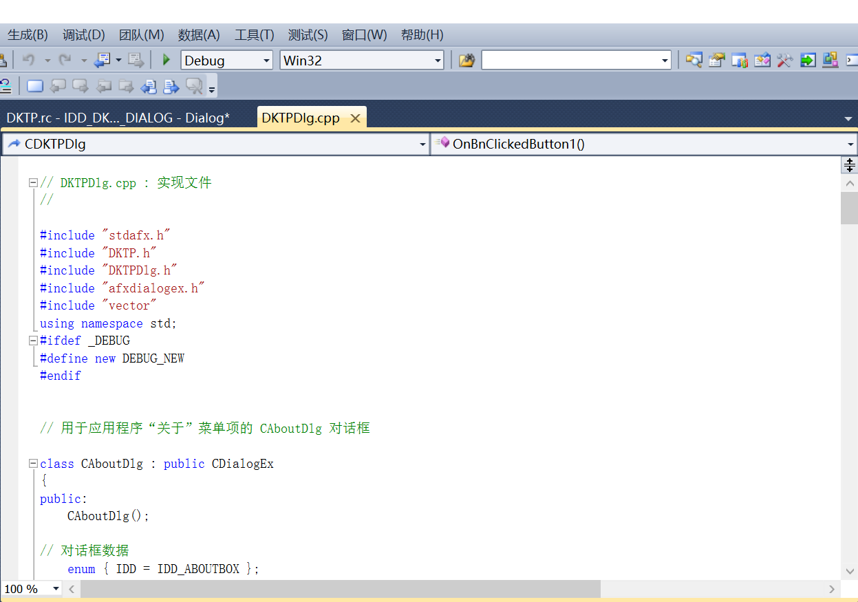858x602 pixels.
Task: Collapse the class CAboutDlg outline
Action: click(32, 464)
